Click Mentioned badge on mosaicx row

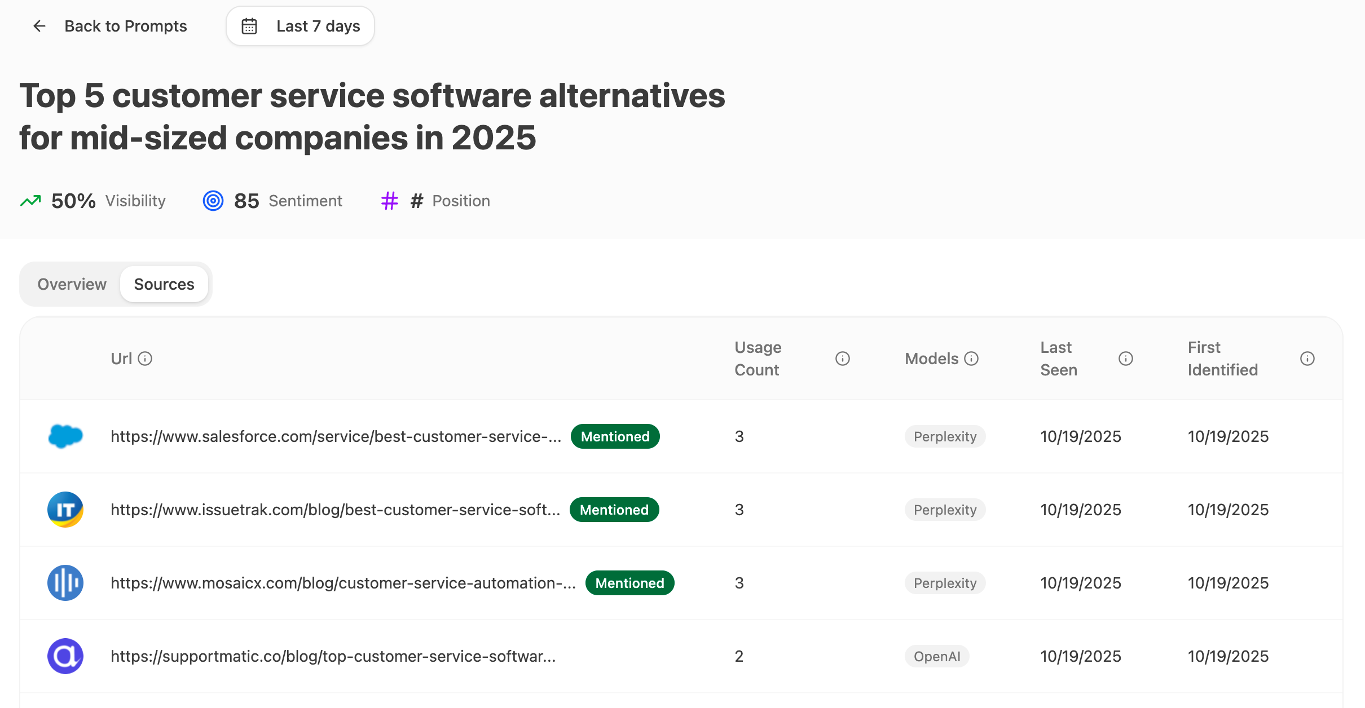tap(629, 583)
